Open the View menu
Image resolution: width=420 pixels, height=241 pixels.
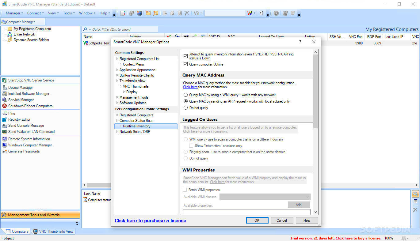pyautogui.click(x=53, y=13)
